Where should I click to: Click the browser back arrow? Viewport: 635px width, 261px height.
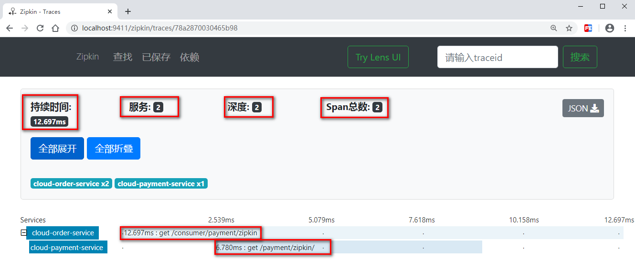10,28
